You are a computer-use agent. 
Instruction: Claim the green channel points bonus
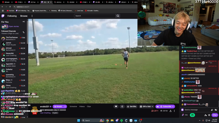192,115
